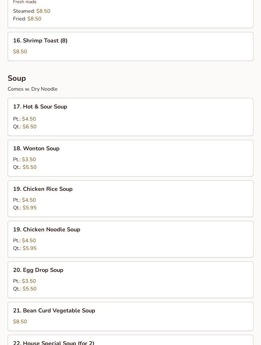Select the Egg Drop Soup item
Image resolution: width=261 pixels, height=345 pixels.
[x=38, y=270]
